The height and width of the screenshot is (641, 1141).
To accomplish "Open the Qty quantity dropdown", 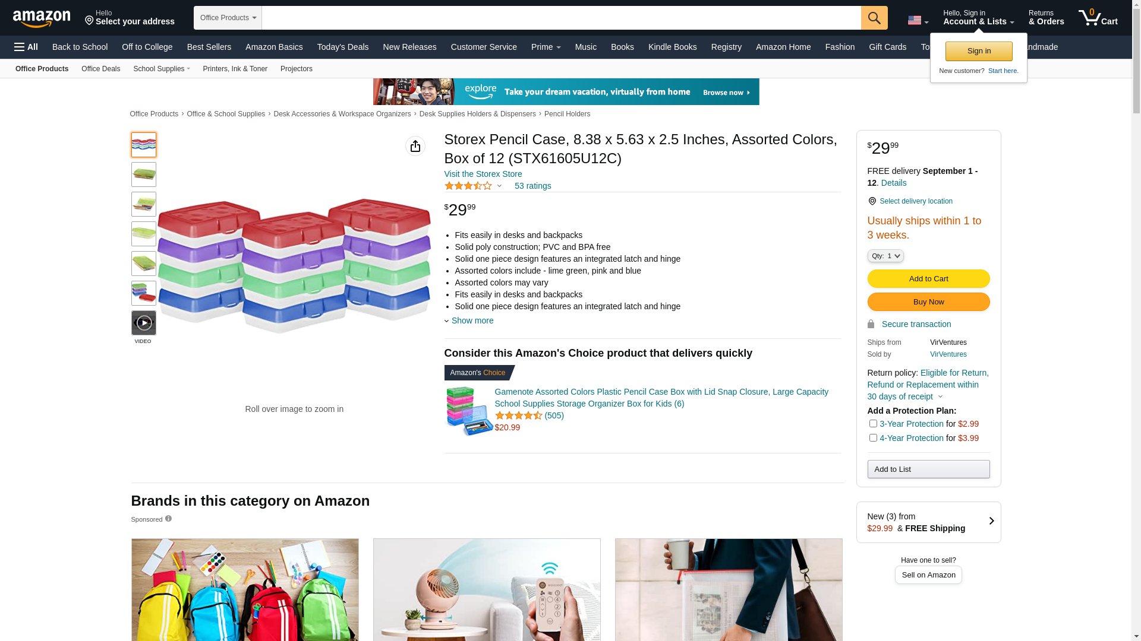I will [885, 256].
